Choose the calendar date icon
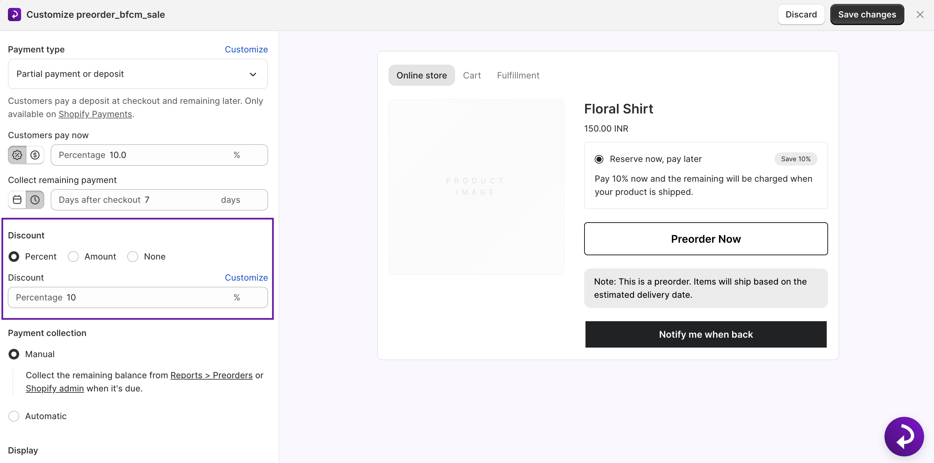934x463 pixels. click(x=17, y=200)
